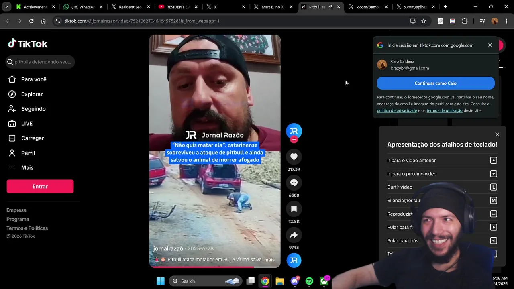514x289 pixels.
Task: Switch to the Achievement tab
Action: coord(36,7)
